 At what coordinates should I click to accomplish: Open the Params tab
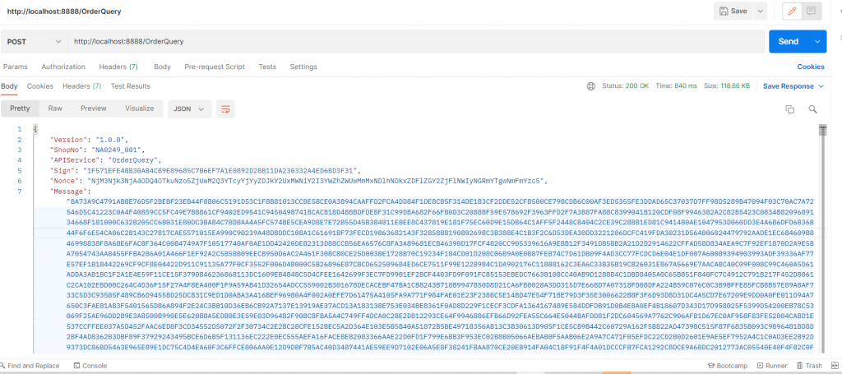click(15, 67)
